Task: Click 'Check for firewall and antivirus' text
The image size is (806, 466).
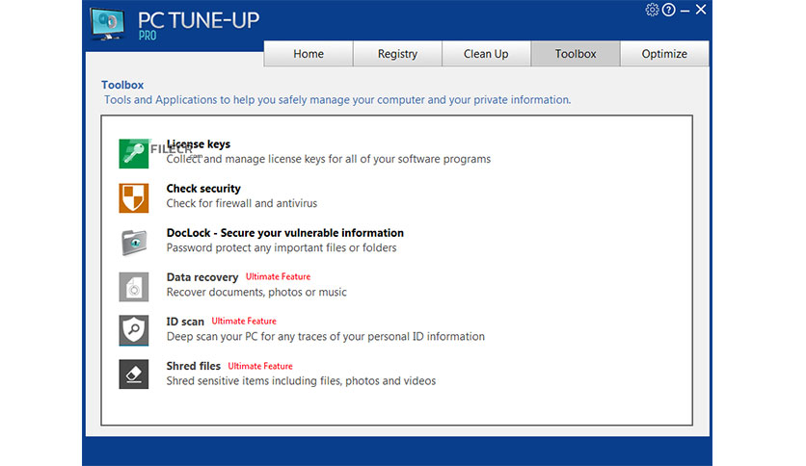Action: [x=242, y=203]
